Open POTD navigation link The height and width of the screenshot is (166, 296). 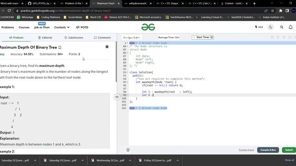point(82,27)
